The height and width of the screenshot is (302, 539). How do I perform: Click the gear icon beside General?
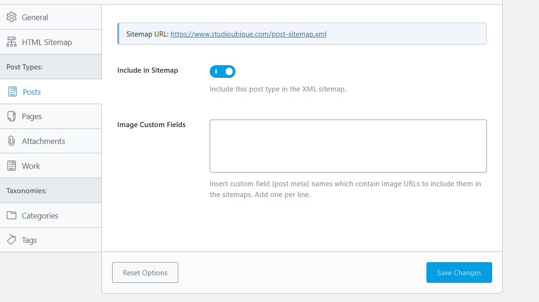click(x=11, y=17)
